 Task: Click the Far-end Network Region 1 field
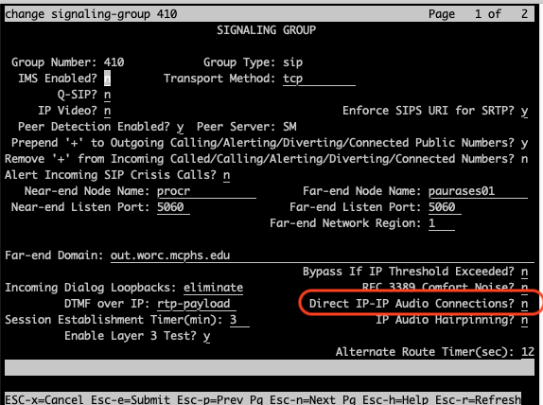click(442, 223)
